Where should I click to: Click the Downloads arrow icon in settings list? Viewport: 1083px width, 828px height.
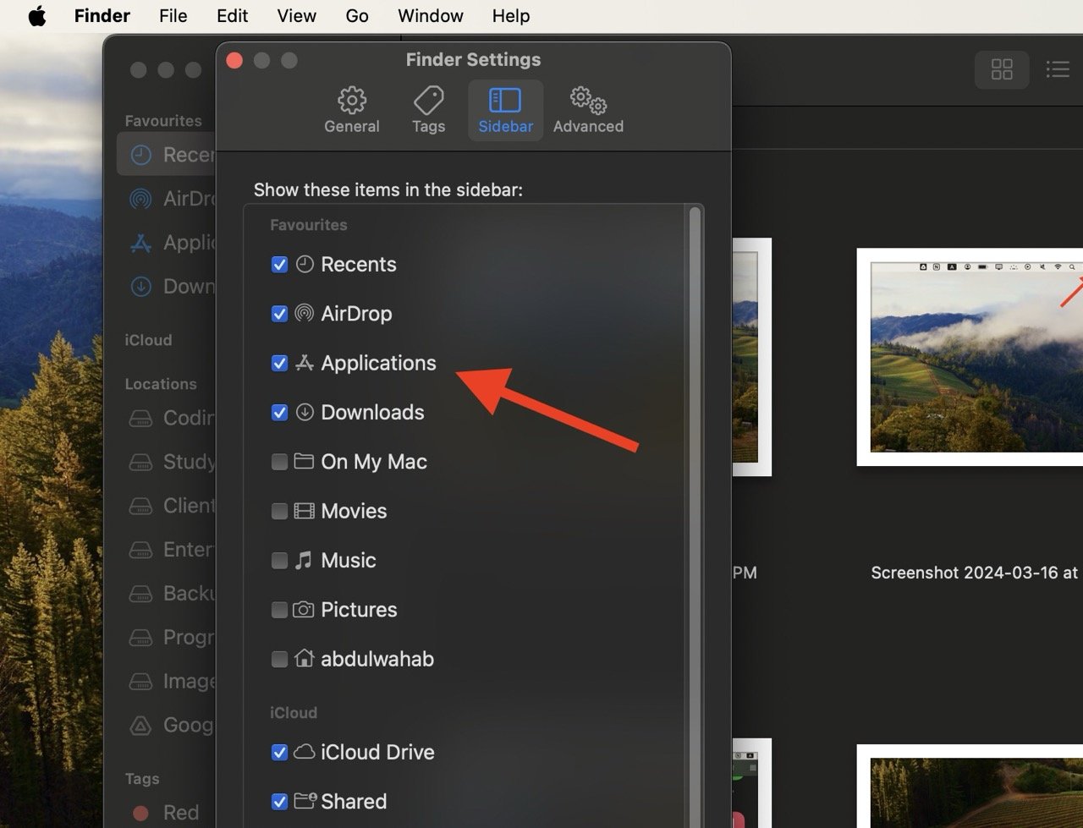(x=305, y=413)
